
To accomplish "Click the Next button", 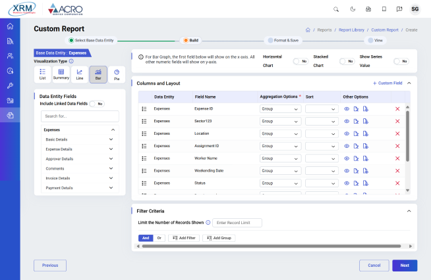I will pos(404,266).
